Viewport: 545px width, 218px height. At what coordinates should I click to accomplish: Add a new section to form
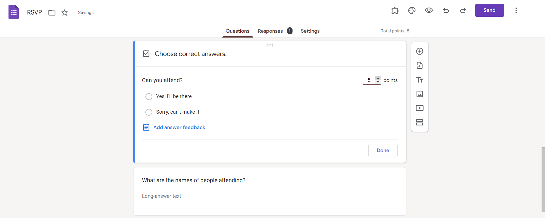pyautogui.click(x=419, y=122)
